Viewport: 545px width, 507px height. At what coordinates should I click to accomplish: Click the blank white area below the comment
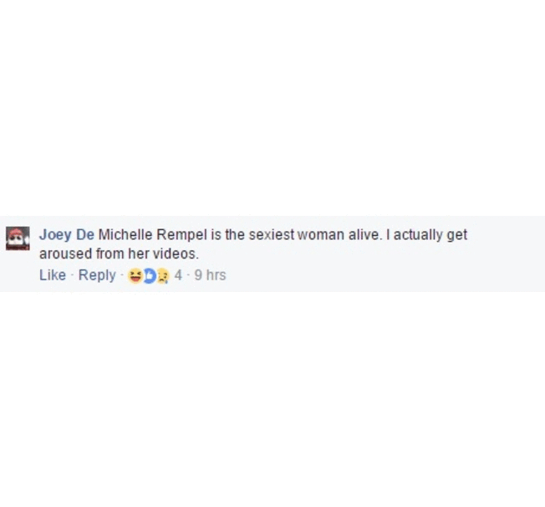click(272, 400)
